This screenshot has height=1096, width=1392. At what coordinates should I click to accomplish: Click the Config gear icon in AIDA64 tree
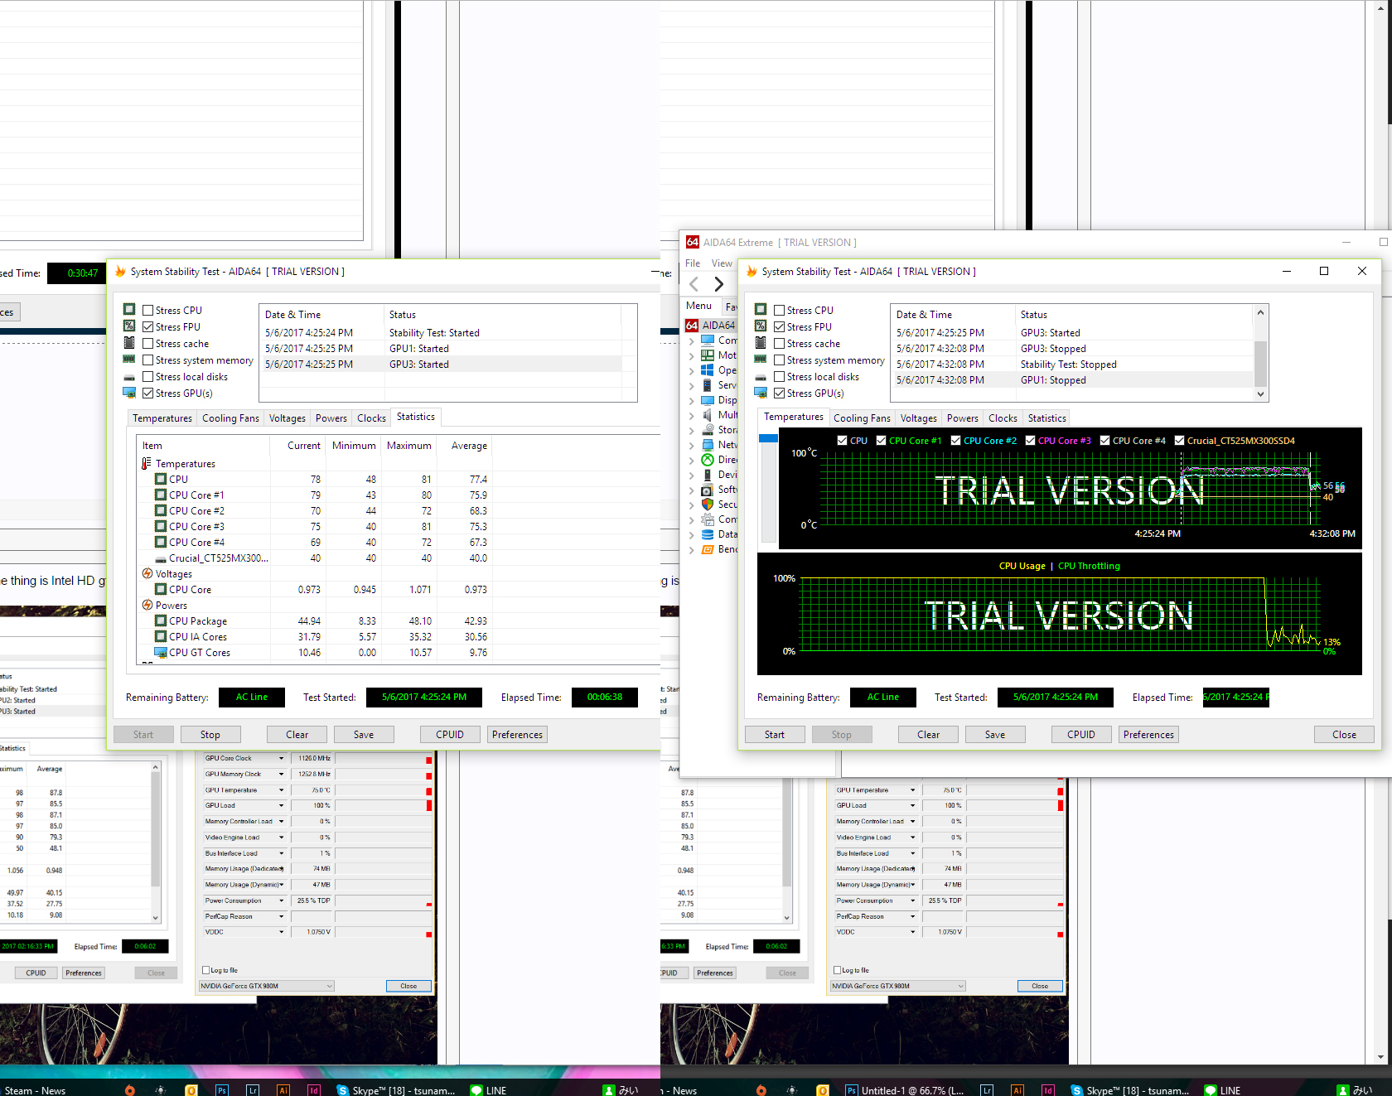click(708, 519)
